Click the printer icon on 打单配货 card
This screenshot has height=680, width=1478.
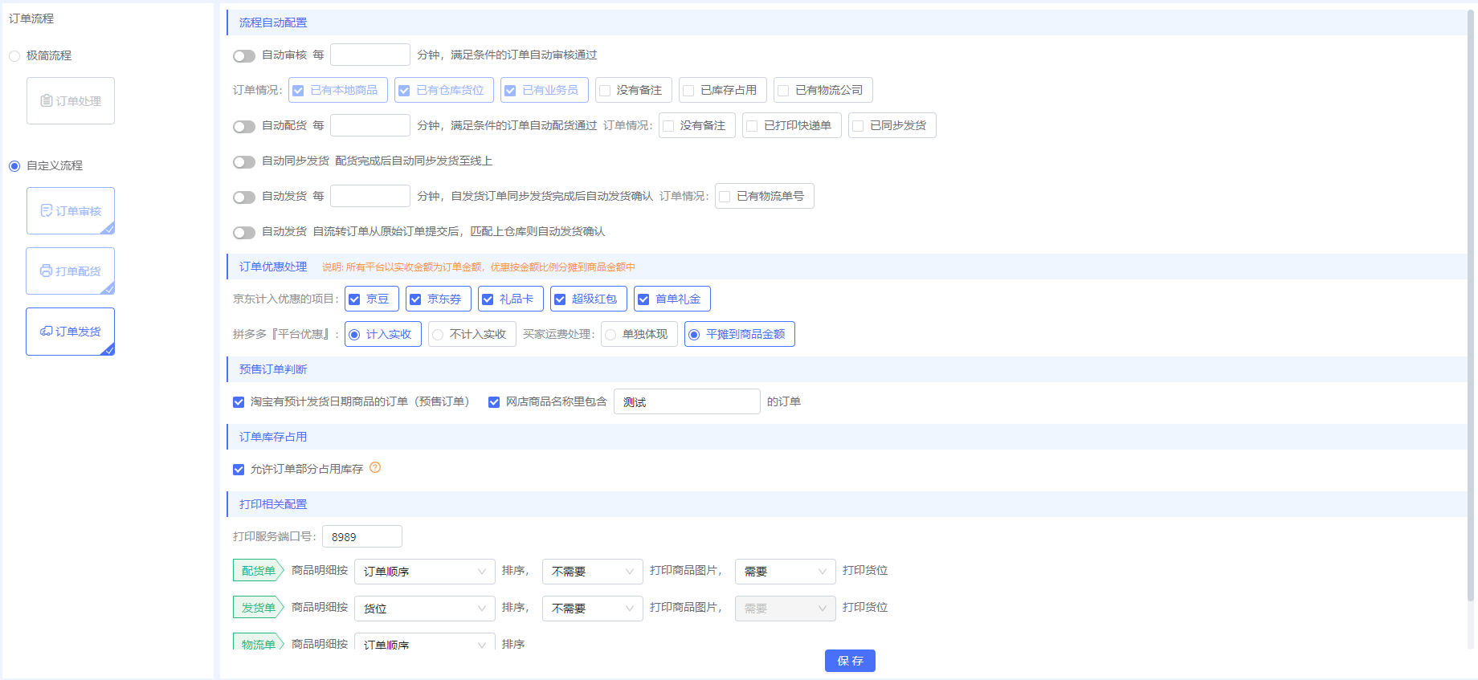(x=47, y=271)
